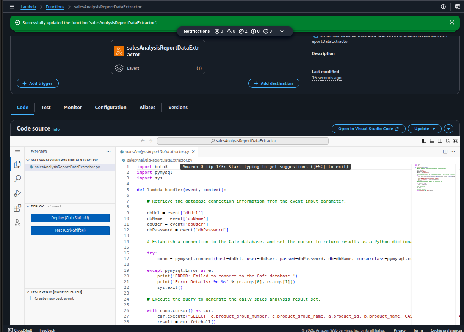This screenshot has height=332, width=464.
Task: Click the orange Lambda function icon
Action: coord(119,51)
